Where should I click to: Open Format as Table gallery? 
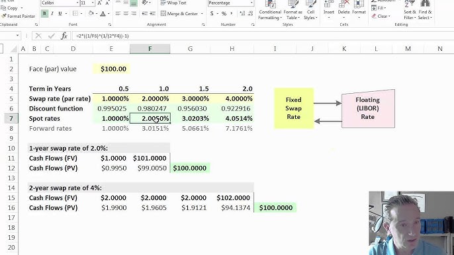click(x=293, y=11)
